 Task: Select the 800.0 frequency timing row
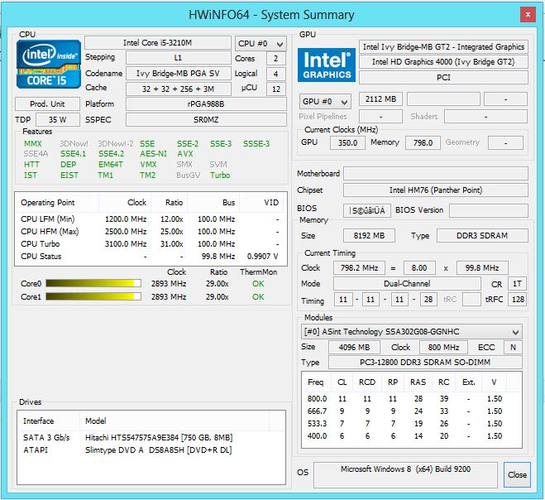[412, 399]
